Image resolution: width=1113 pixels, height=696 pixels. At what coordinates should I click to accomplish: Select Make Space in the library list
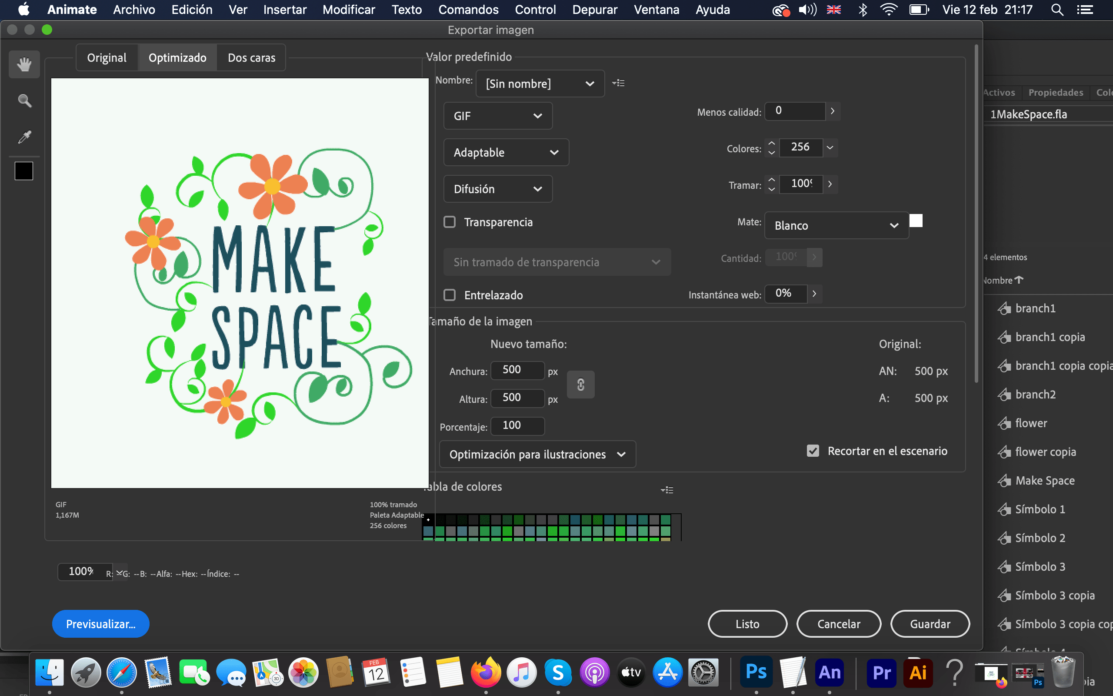coord(1044,480)
